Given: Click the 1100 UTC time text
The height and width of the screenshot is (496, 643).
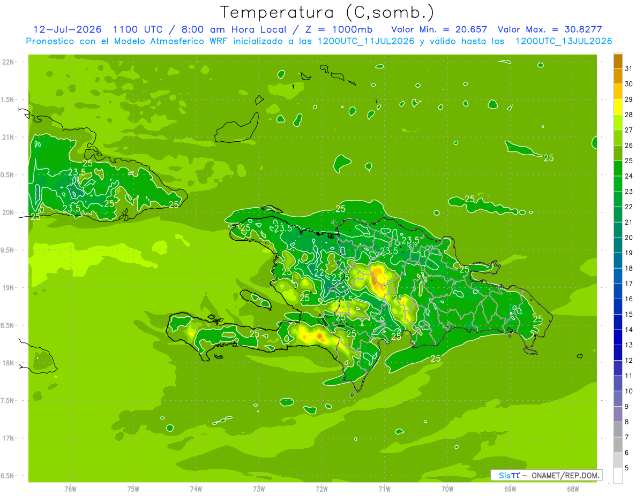Looking at the screenshot, I should tap(137, 29).
